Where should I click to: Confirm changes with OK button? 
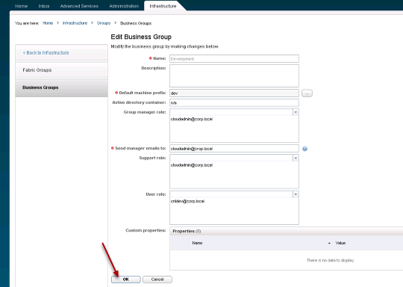coord(126,280)
